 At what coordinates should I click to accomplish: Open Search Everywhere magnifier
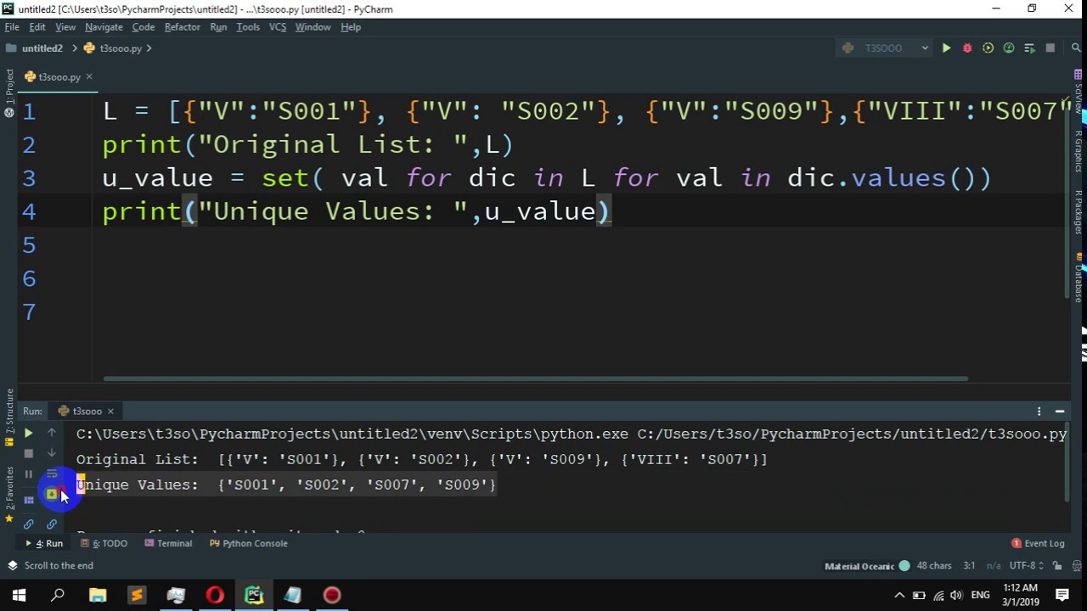[x=1076, y=48]
